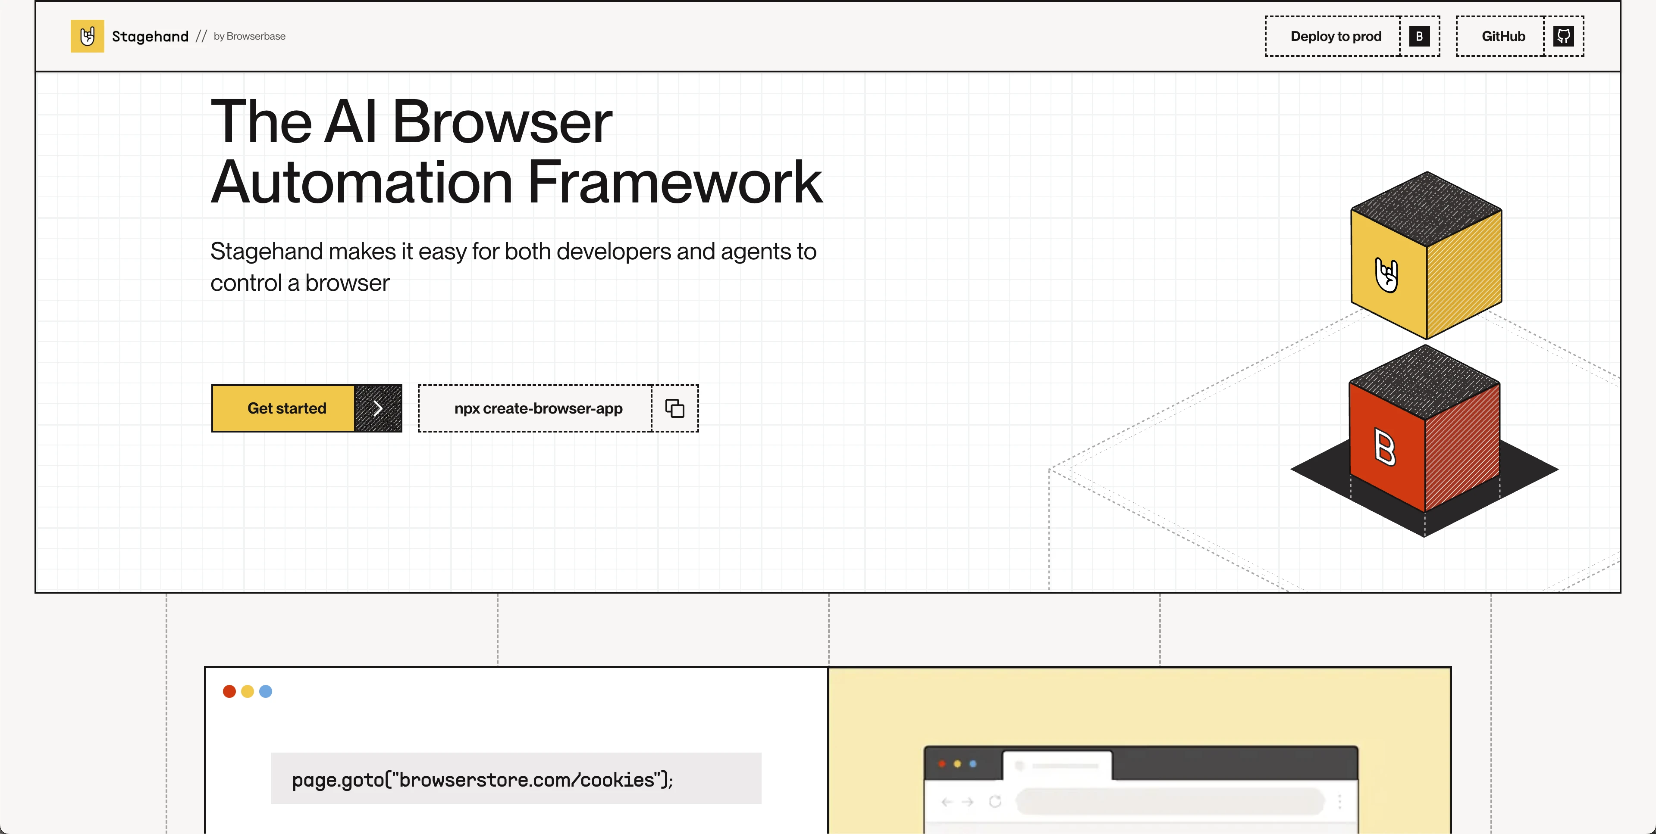Click the arrow chevron beside Get started
Image resolution: width=1656 pixels, height=834 pixels.
(x=378, y=408)
